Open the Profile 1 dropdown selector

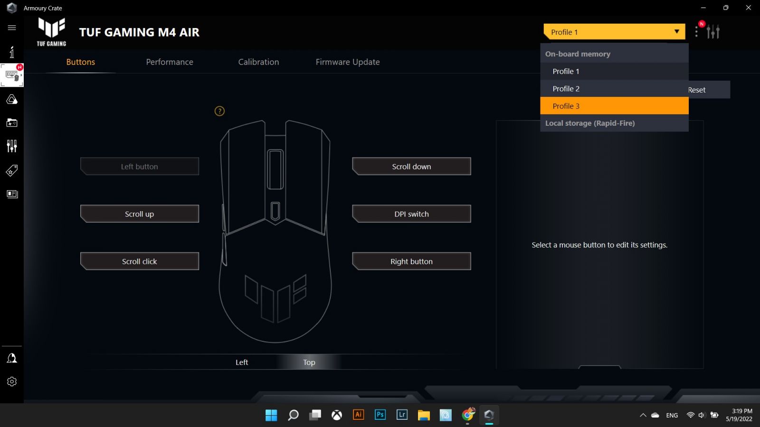(x=614, y=32)
